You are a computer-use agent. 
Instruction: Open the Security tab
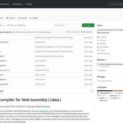click(x=22, y=18)
